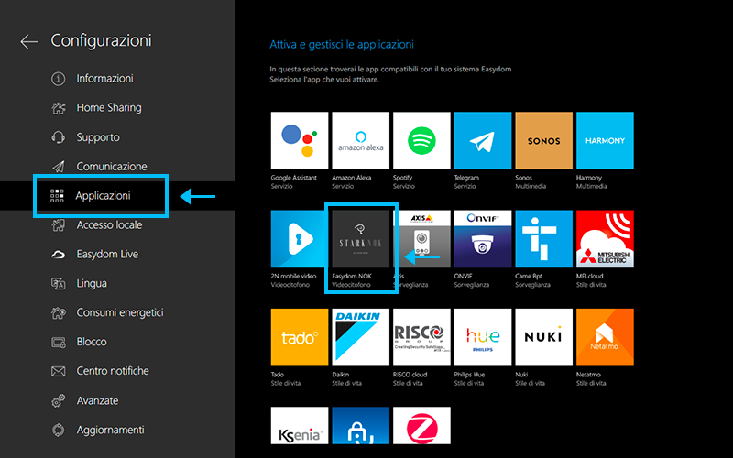Select the Tado app tile
Image resolution: width=733 pixels, height=458 pixels.
point(300,337)
